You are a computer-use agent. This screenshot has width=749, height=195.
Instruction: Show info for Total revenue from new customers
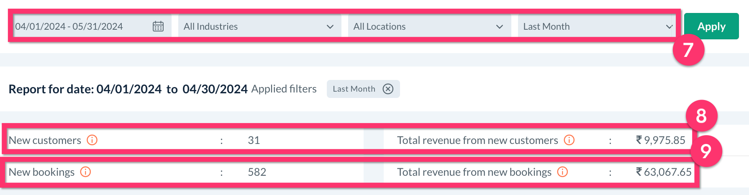[x=569, y=140]
